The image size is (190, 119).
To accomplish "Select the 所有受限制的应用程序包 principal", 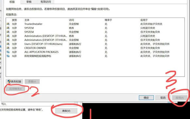I will click(38, 56).
